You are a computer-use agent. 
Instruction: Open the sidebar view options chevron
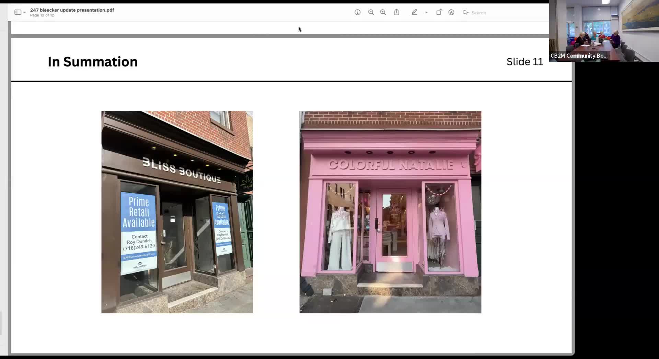coord(24,13)
